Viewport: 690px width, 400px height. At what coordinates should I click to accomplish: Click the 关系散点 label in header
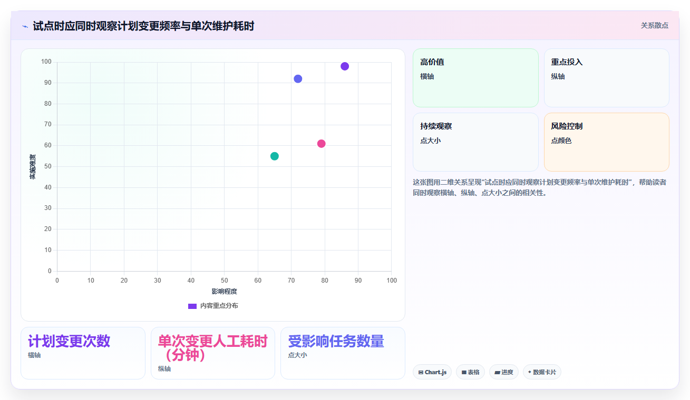(x=655, y=25)
